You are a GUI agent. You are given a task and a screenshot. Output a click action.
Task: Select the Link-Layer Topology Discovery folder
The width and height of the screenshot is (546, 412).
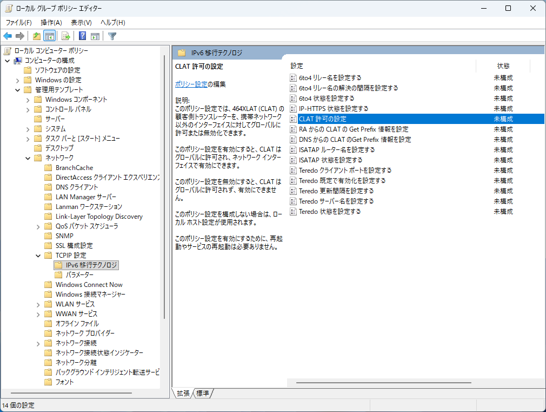[x=99, y=217]
